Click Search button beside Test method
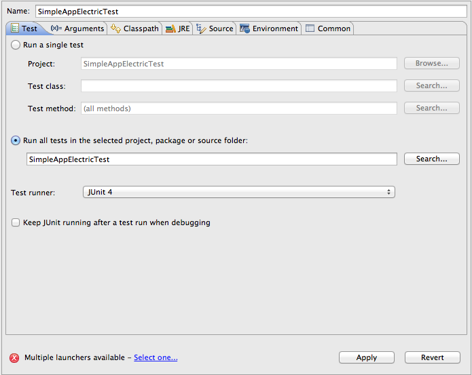472x375 pixels. coord(432,108)
